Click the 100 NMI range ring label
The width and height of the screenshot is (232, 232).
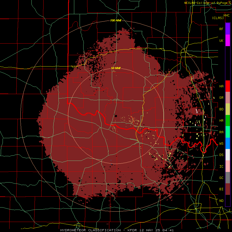tap(116, 20)
